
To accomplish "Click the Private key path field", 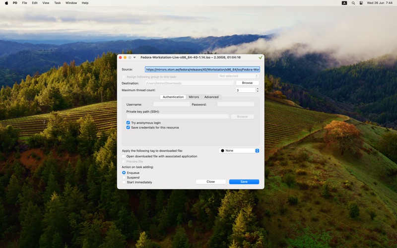I will tap(178, 117).
